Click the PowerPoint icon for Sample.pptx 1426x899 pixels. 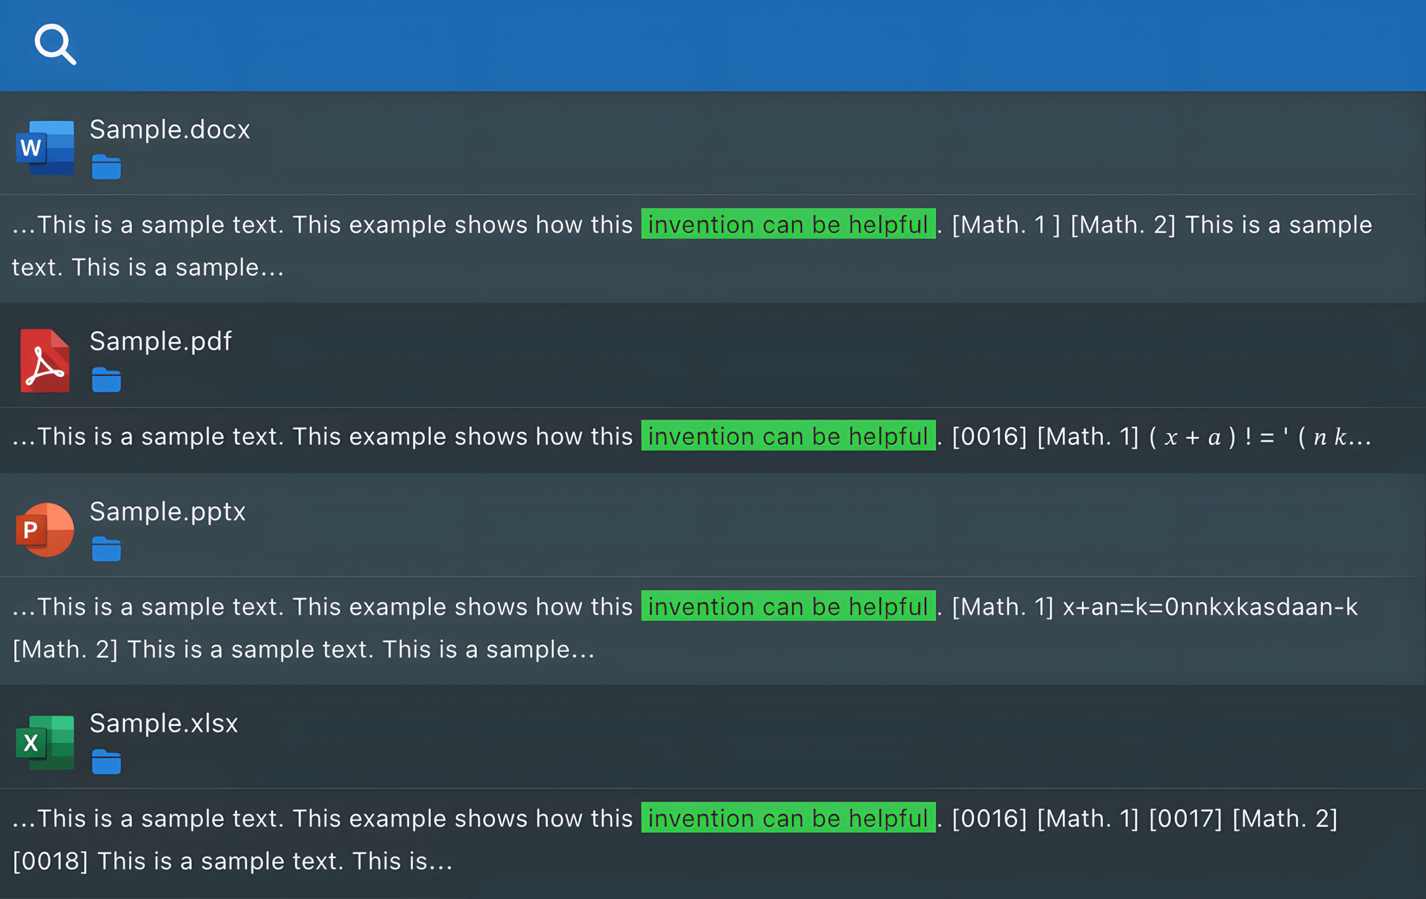pos(45,530)
